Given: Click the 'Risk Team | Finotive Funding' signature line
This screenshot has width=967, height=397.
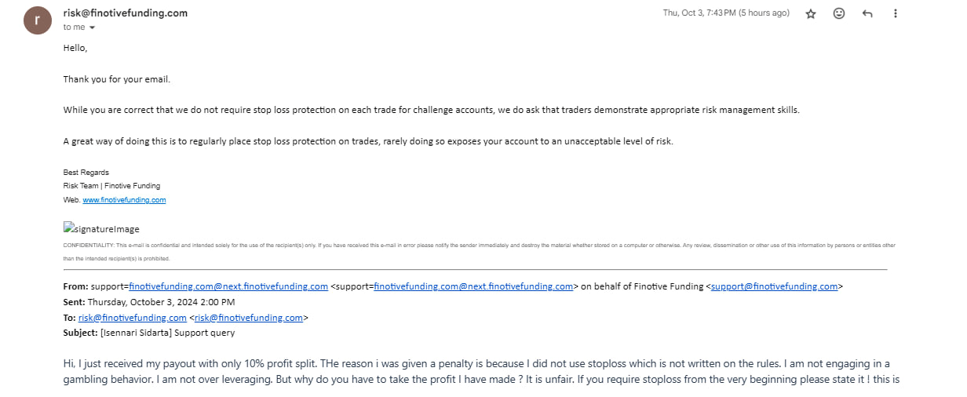Looking at the screenshot, I should tap(111, 186).
